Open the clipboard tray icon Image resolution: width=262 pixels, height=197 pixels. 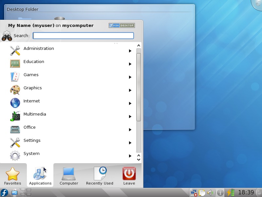coord(202,193)
